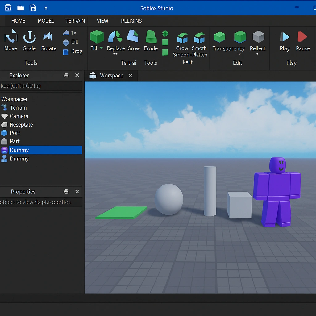Image resolution: width=316 pixels, height=316 pixels.
Task: Select Reseptate in Explorer tree
Action: click(21, 125)
